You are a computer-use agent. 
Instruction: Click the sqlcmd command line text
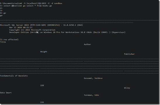tap(31, 3)
